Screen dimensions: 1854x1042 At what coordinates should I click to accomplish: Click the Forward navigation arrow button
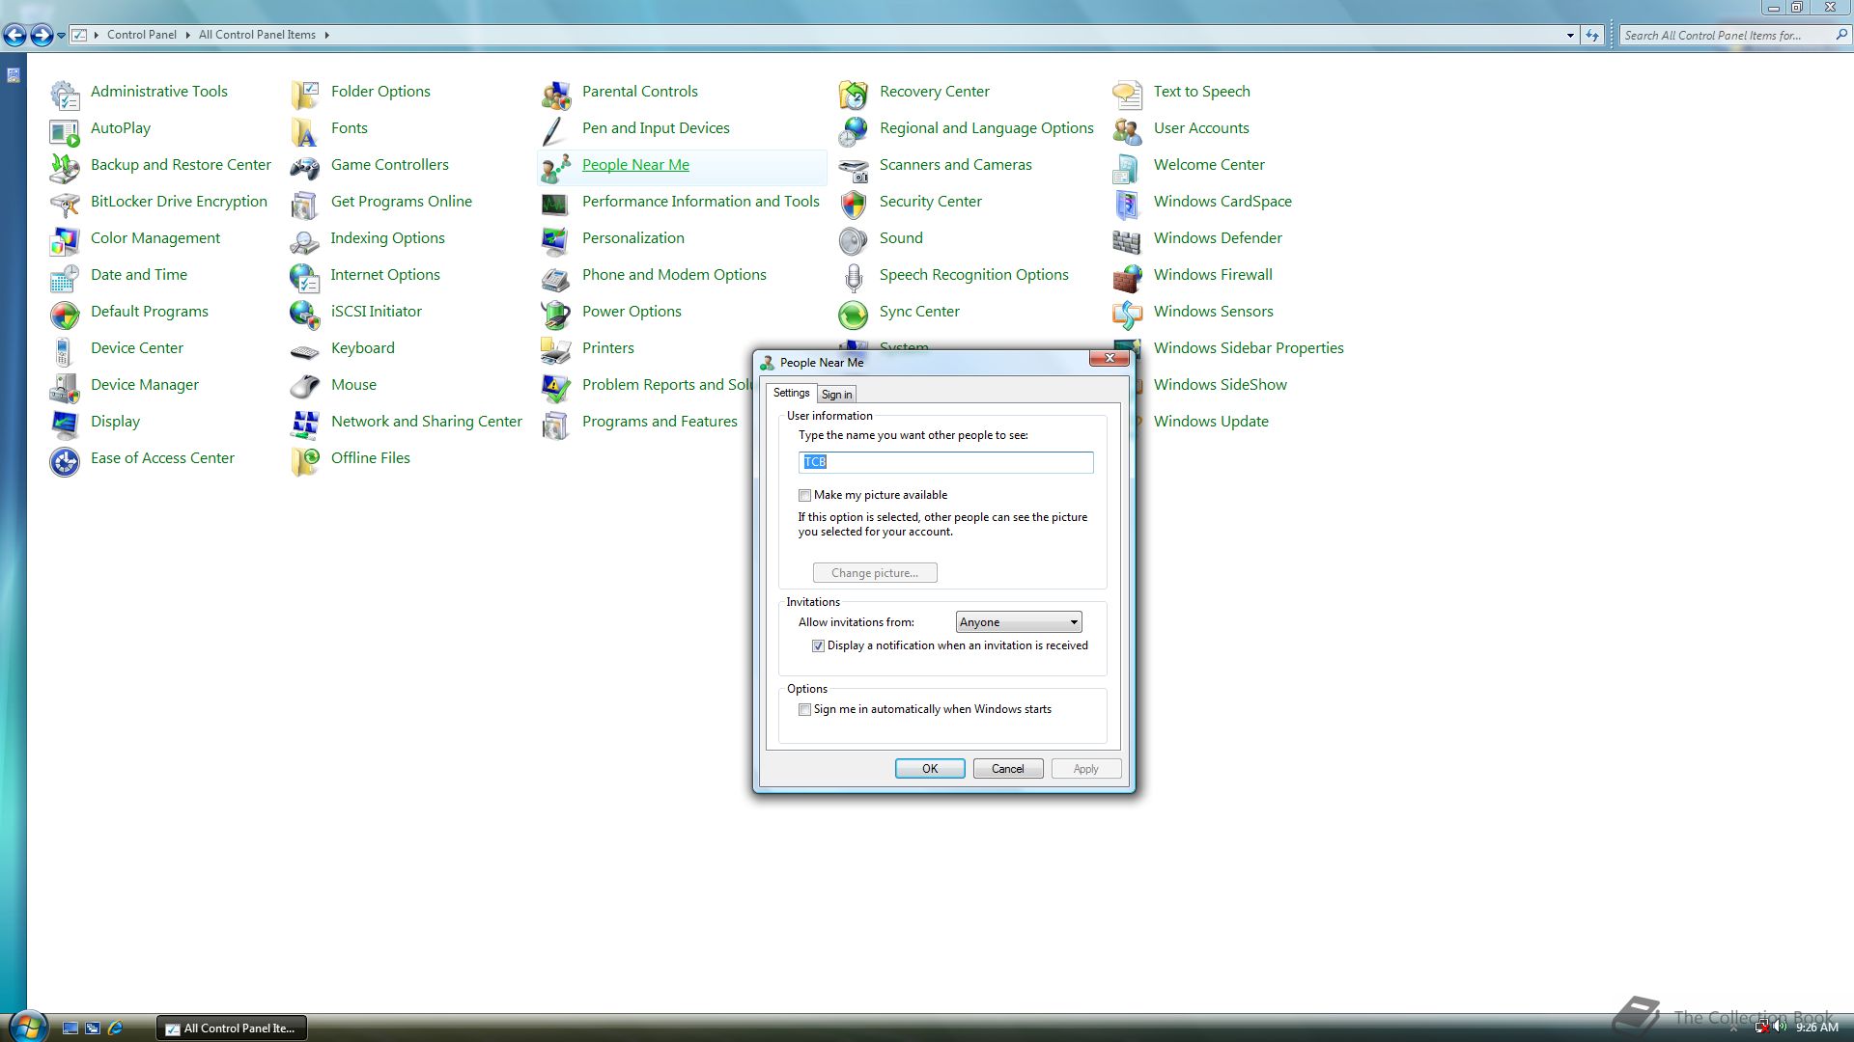(x=42, y=36)
